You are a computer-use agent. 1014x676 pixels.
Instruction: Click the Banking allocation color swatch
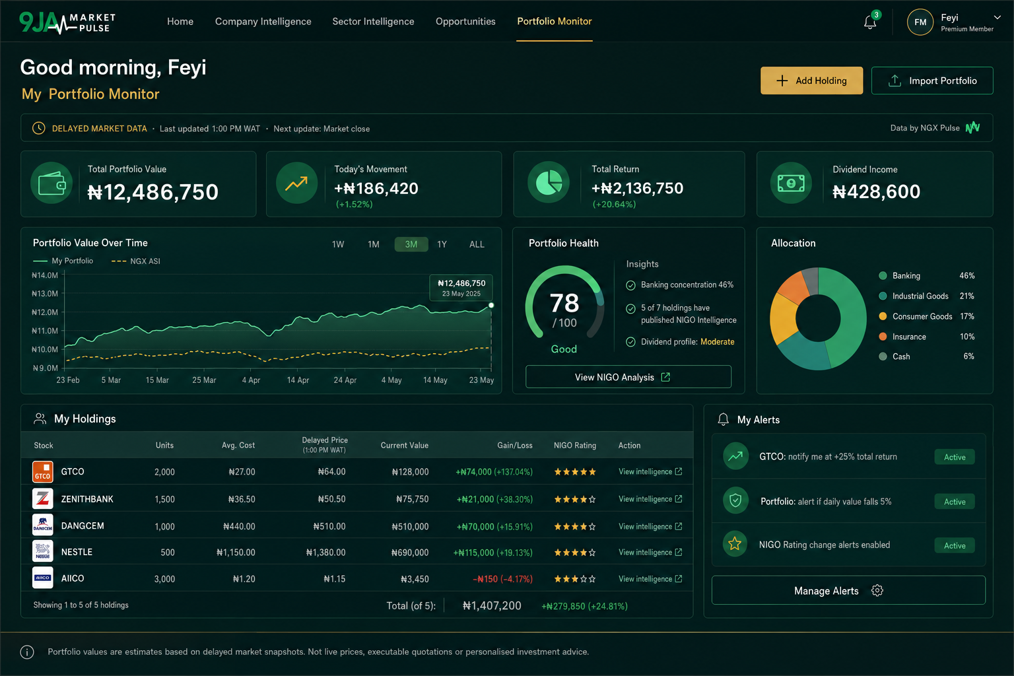(x=883, y=276)
